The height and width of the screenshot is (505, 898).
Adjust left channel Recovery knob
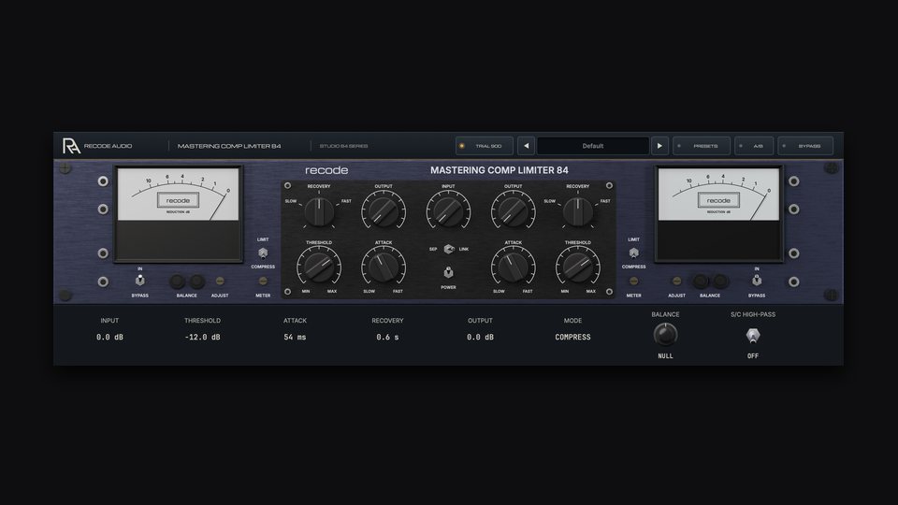(x=319, y=211)
